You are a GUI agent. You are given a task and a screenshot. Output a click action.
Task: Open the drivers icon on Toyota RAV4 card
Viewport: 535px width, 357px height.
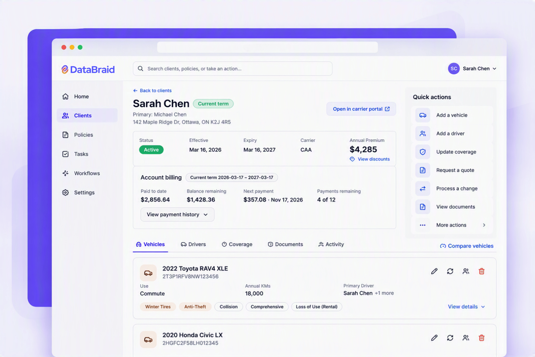coord(466,271)
